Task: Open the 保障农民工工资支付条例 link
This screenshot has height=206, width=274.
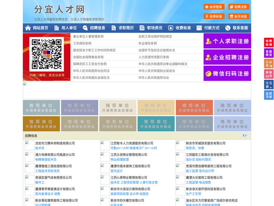Action: 90,64
